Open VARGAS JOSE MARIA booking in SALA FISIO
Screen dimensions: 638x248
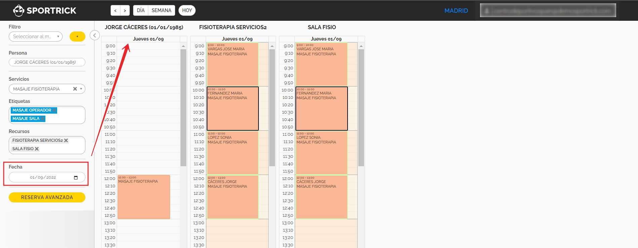coord(322,64)
